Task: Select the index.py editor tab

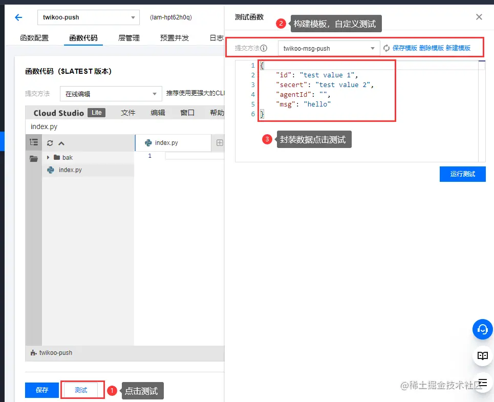Action: coord(173,143)
